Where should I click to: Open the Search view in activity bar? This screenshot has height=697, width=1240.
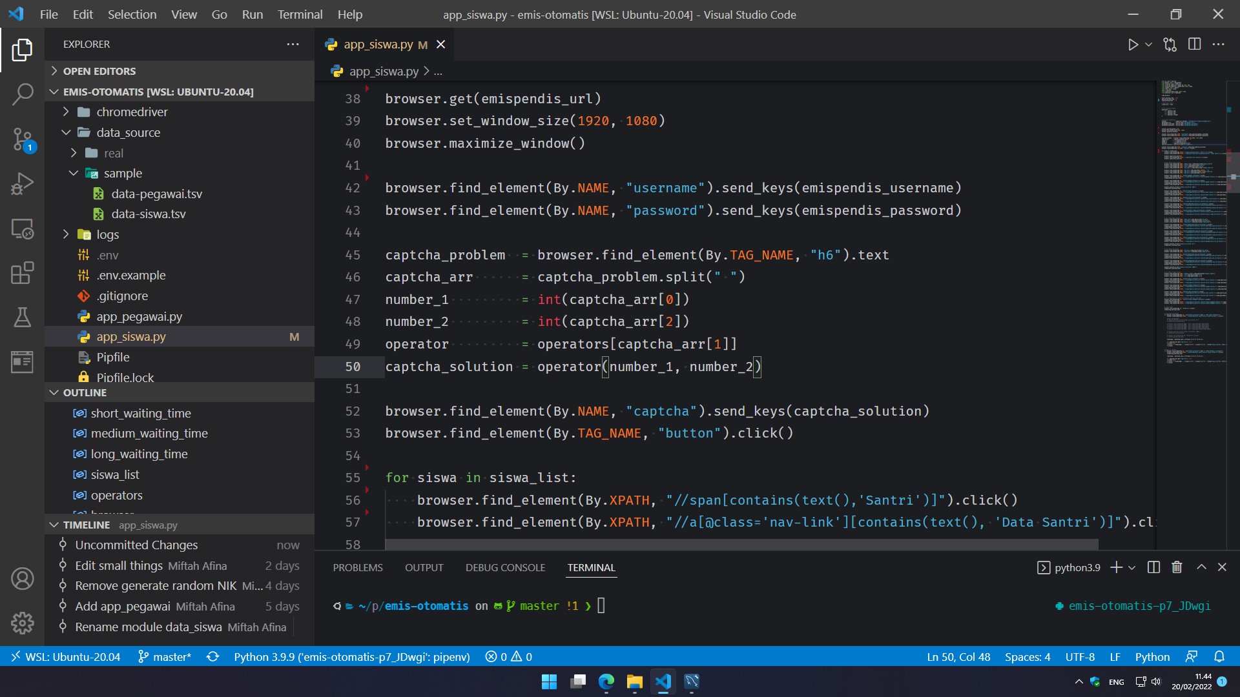23,94
